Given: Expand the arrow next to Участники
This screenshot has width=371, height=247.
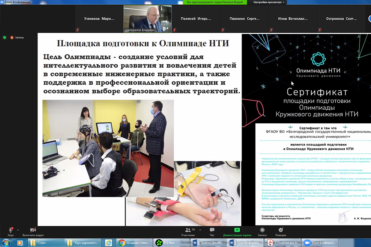Looking at the screenshot, I should (x=200, y=230).
